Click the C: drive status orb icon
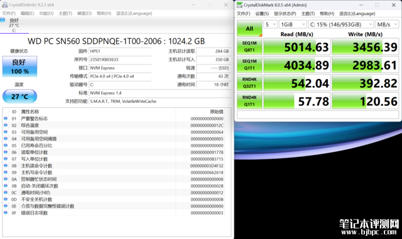Image resolution: width=402 pixels, height=239 pixels. [x=3, y=20]
